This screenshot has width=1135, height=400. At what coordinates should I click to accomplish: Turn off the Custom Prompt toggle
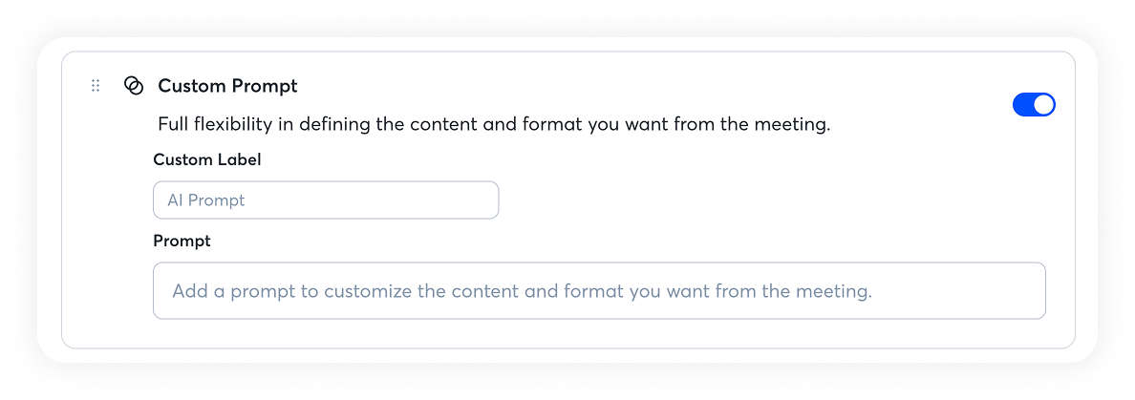point(1033,105)
